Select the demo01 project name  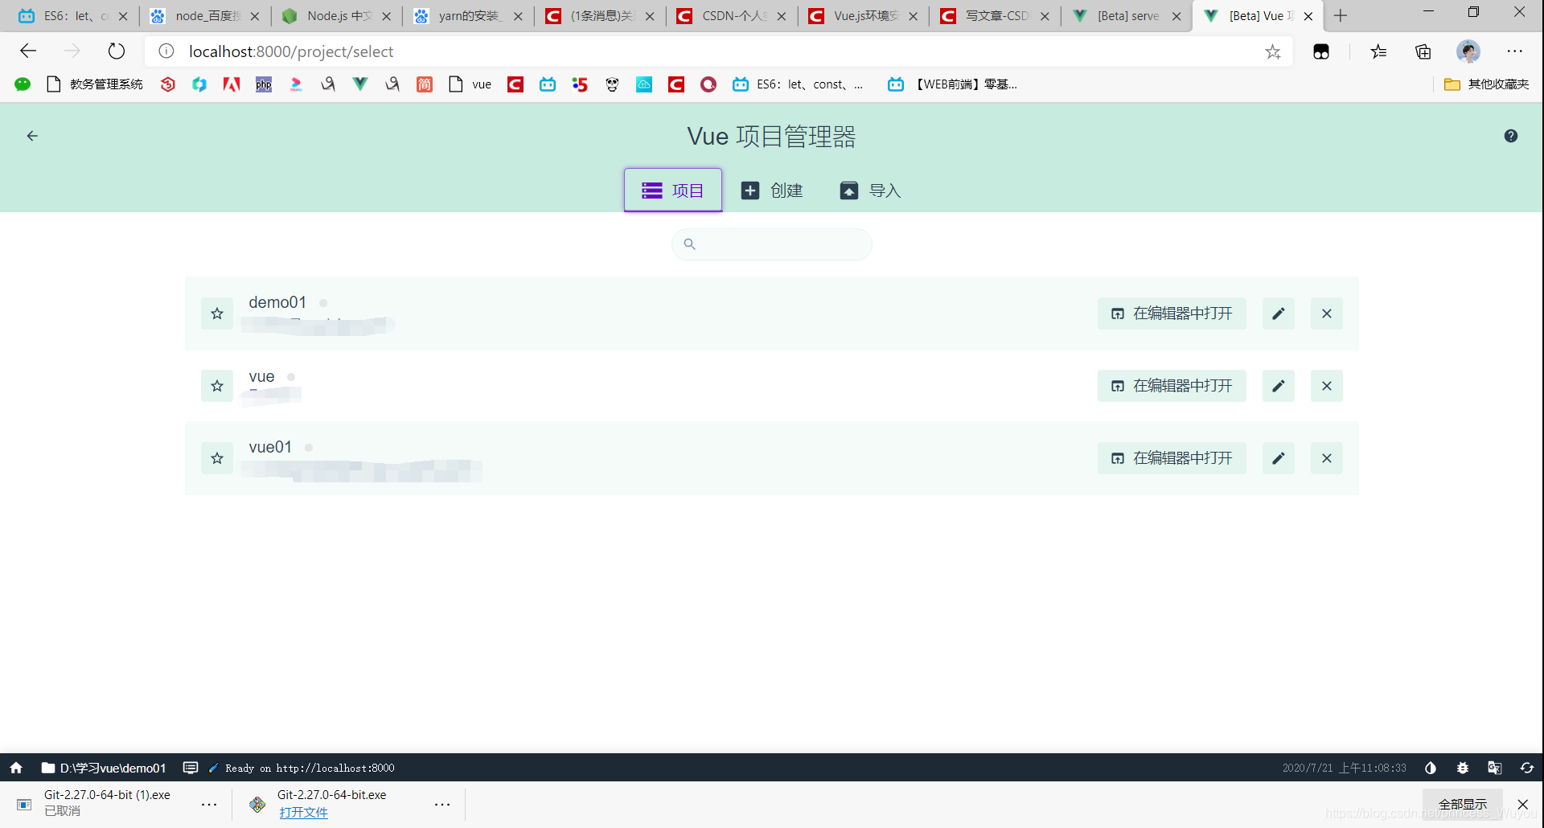point(277,302)
